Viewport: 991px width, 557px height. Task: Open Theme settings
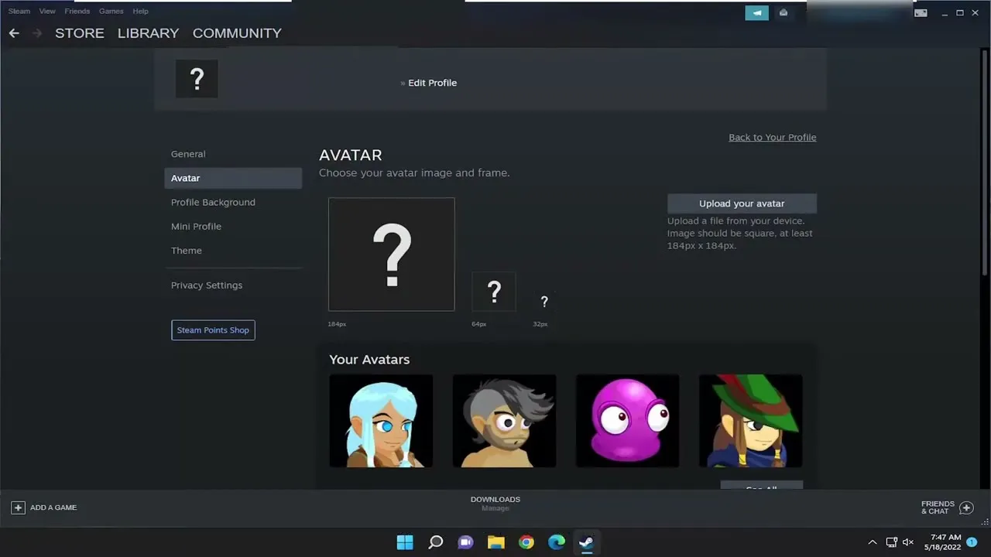[233, 251]
